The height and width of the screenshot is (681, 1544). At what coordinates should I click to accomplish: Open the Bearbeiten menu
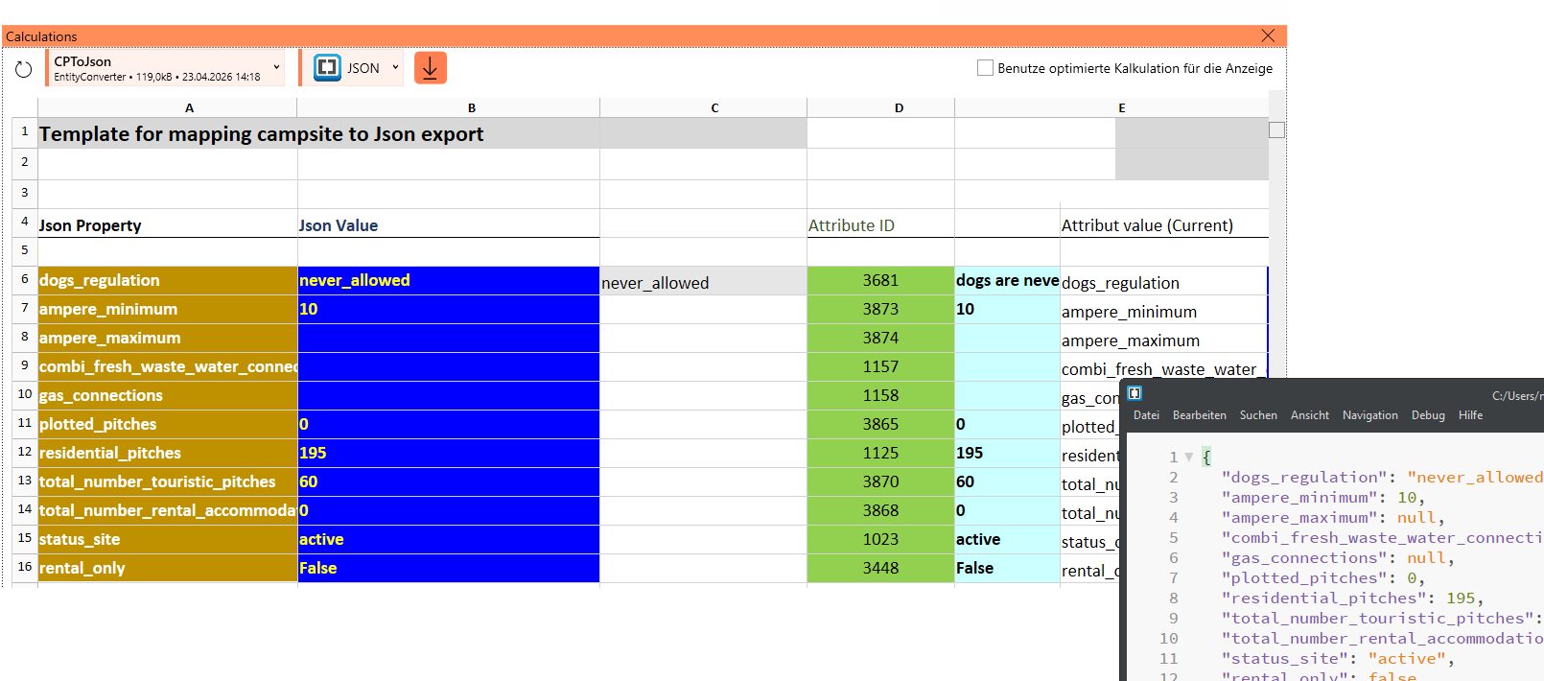coord(1199,415)
